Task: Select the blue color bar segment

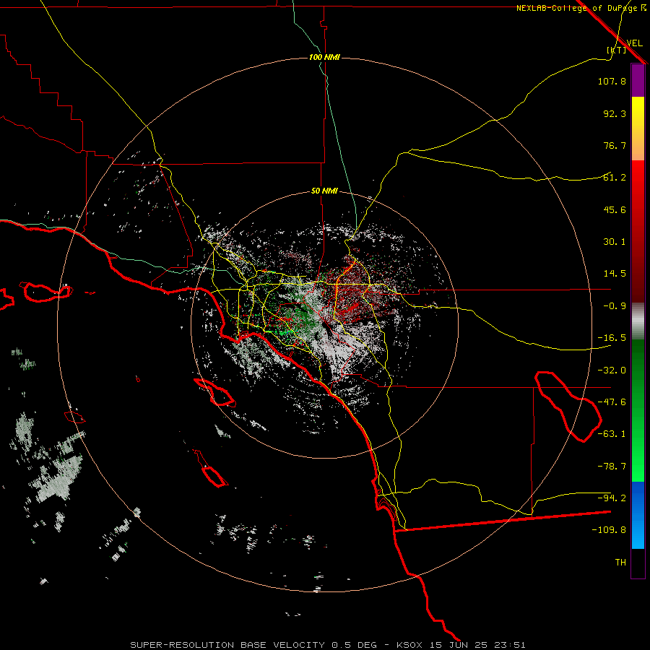Action: coord(638,515)
